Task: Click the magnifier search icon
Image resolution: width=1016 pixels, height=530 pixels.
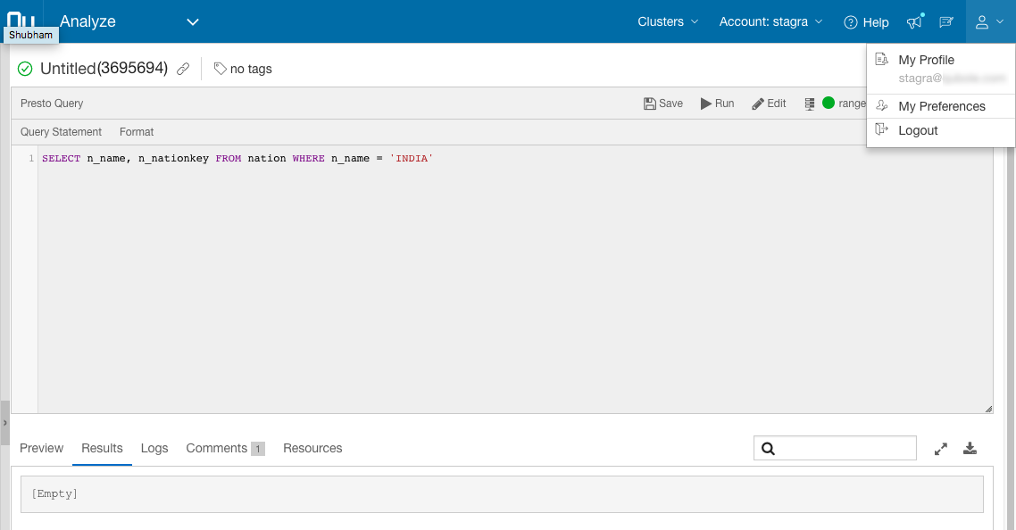Action: pyautogui.click(x=768, y=449)
